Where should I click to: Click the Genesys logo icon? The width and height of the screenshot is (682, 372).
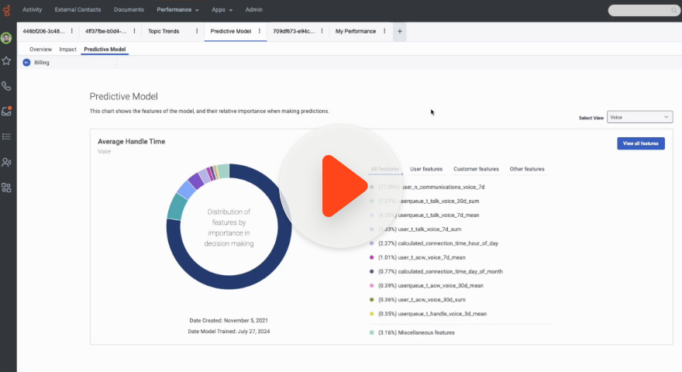7,9
